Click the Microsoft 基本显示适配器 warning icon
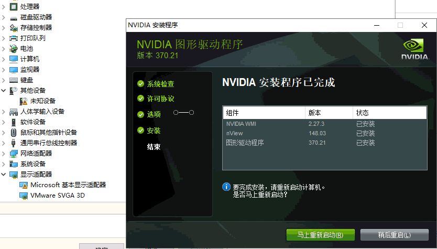The height and width of the screenshot is (249, 437). pyautogui.click(x=24, y=185)
